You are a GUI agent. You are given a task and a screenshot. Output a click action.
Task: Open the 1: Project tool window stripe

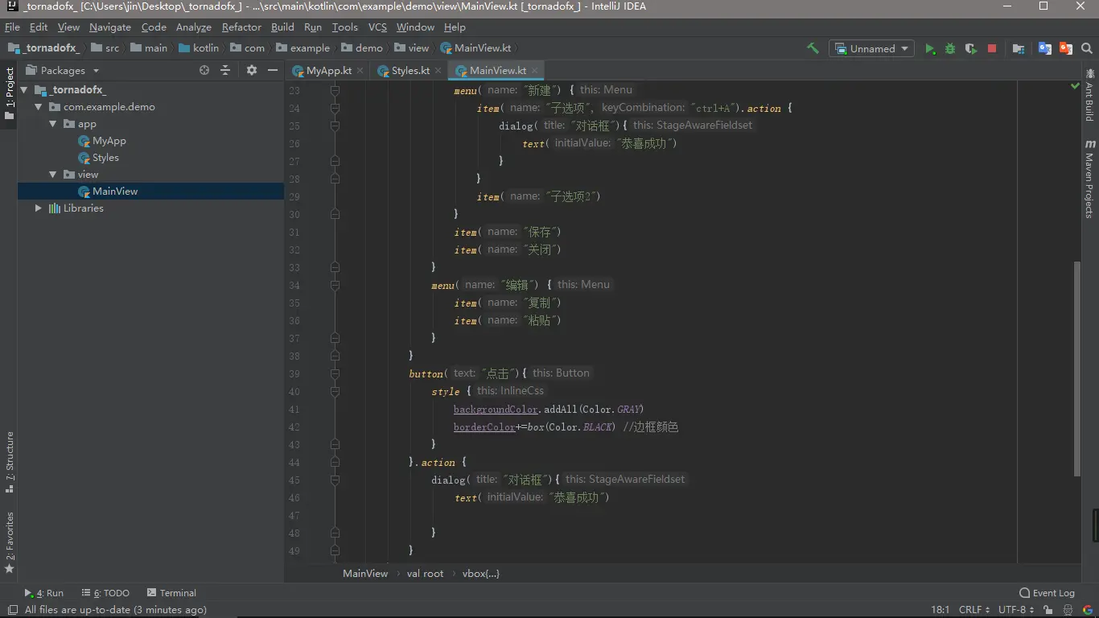pyautogui.click(x=9, y=93)
